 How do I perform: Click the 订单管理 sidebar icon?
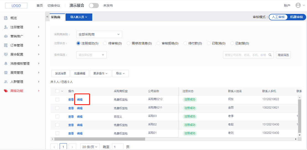(x=6, y=45)
